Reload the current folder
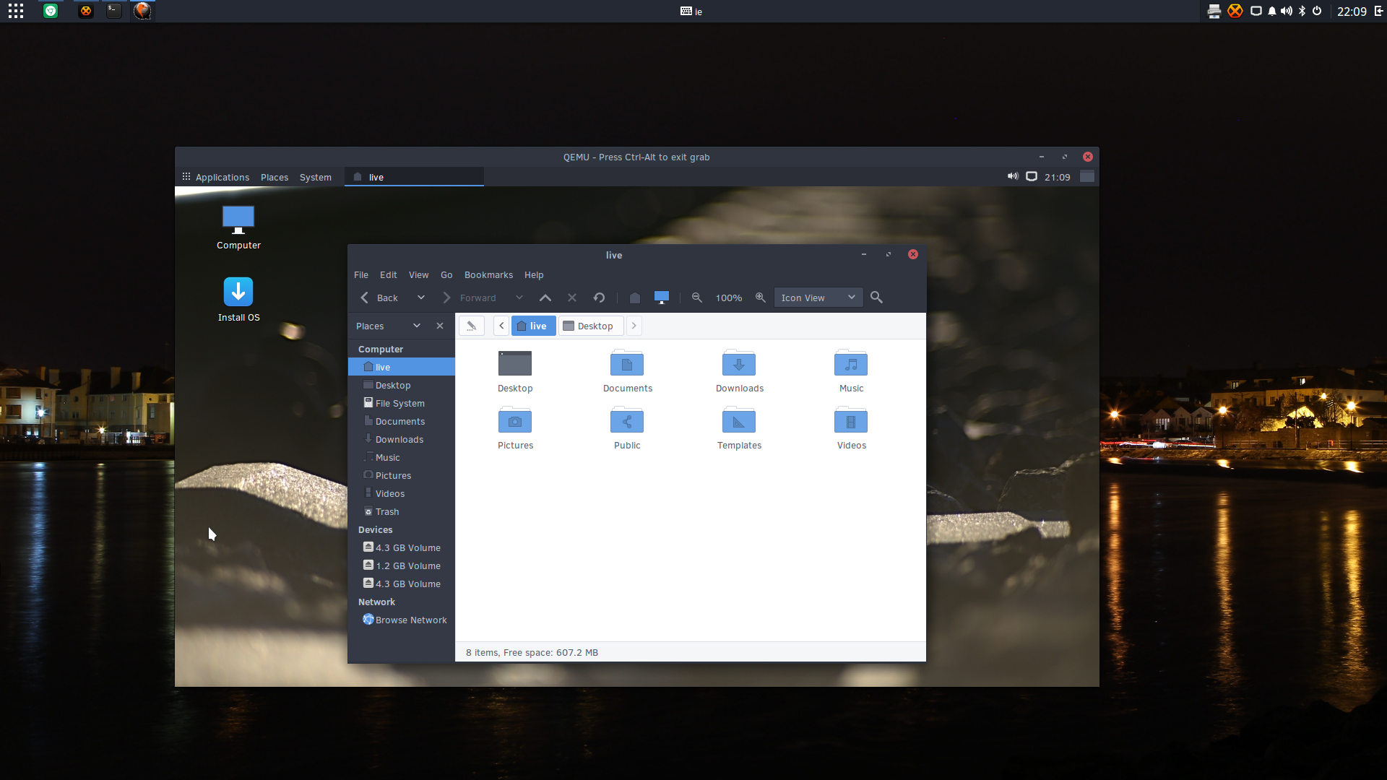Screen dimensions: 1387x780 599,298
